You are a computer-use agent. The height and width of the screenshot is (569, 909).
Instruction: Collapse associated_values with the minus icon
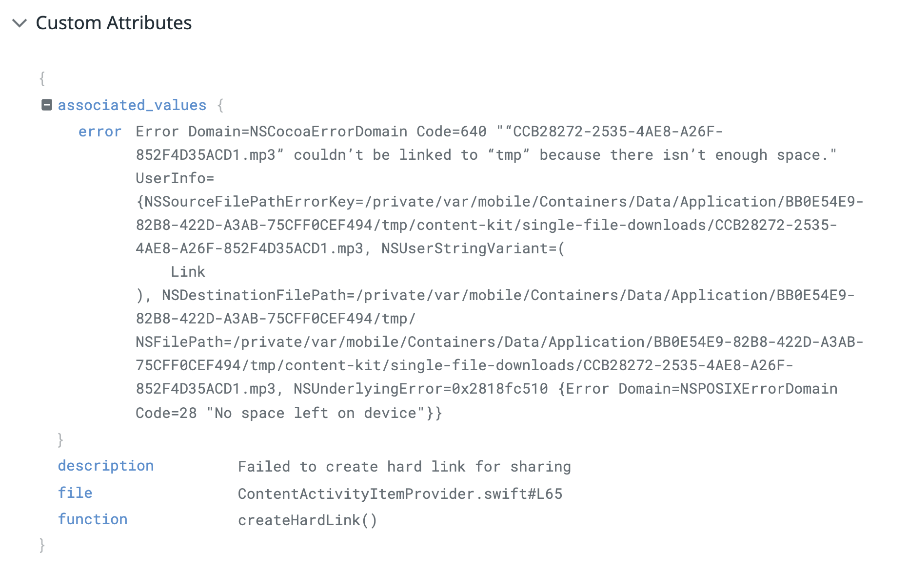coord(47,105)
